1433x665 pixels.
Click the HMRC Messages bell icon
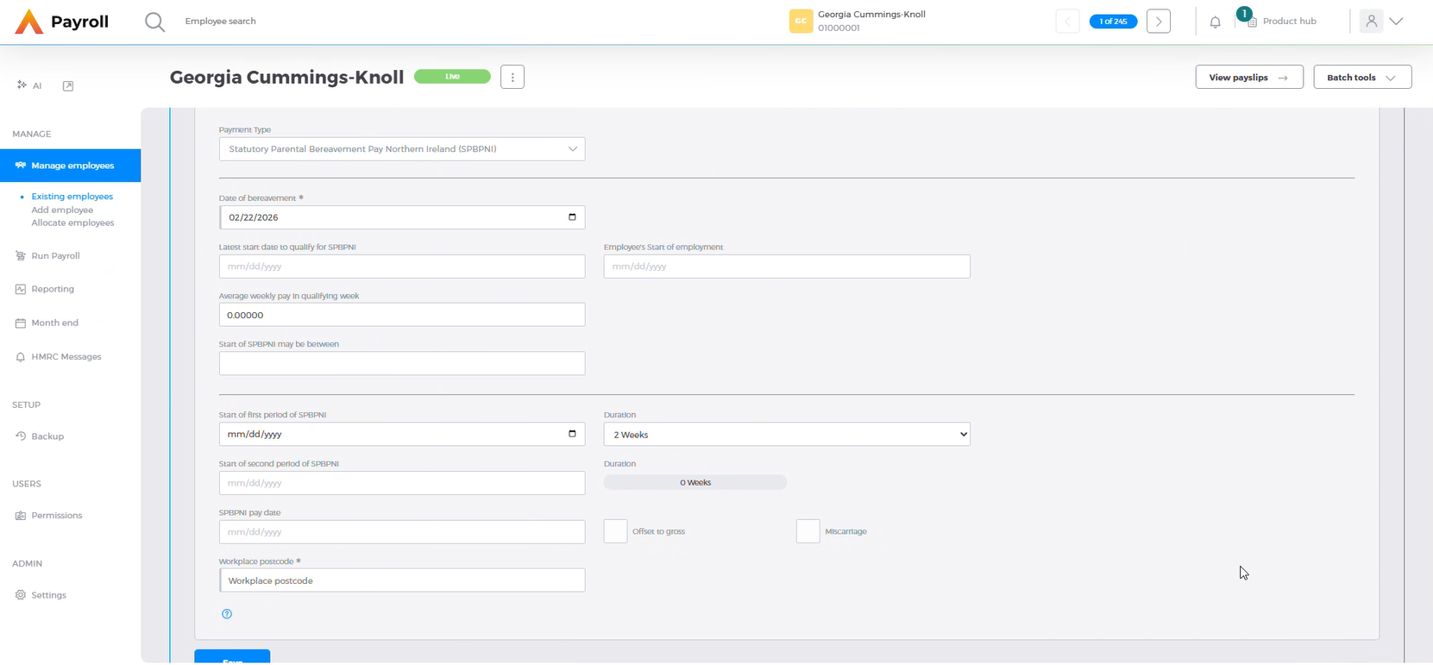(21, 356)
